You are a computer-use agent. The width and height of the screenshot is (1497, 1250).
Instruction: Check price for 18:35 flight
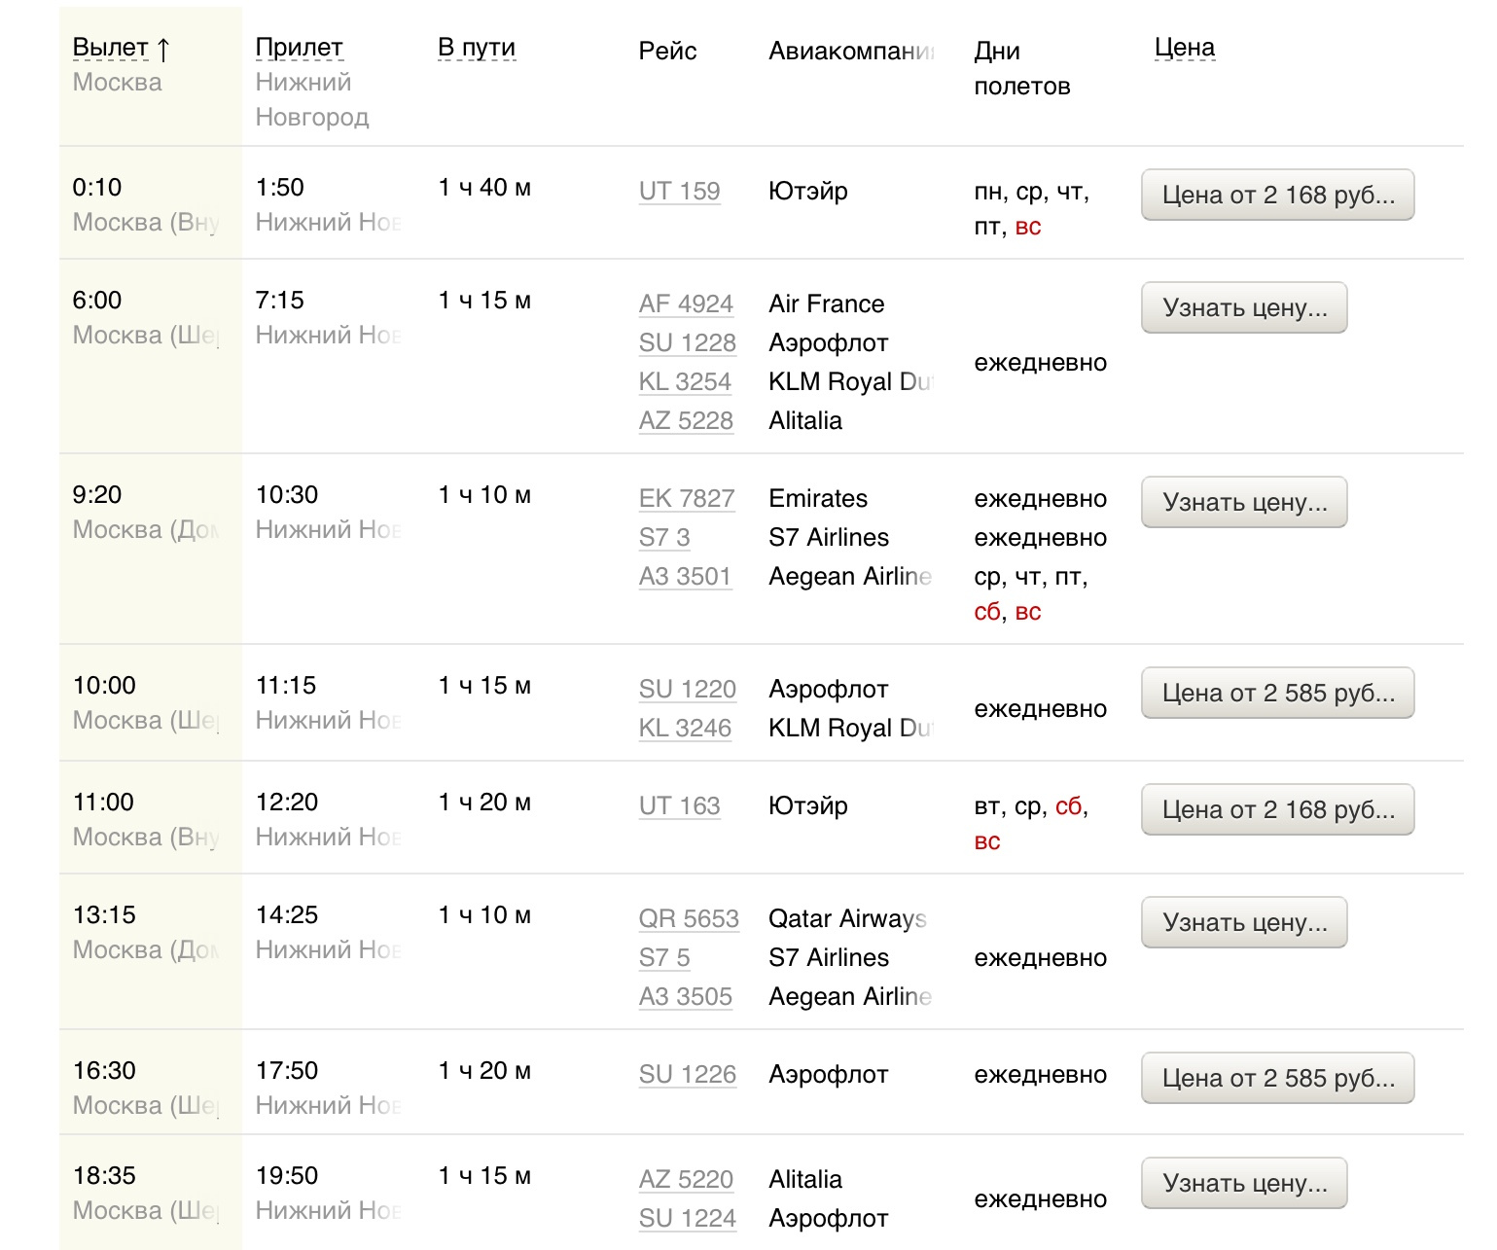(1244, 1184)
